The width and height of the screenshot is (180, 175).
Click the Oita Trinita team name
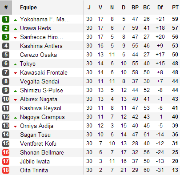pos(34,170)
